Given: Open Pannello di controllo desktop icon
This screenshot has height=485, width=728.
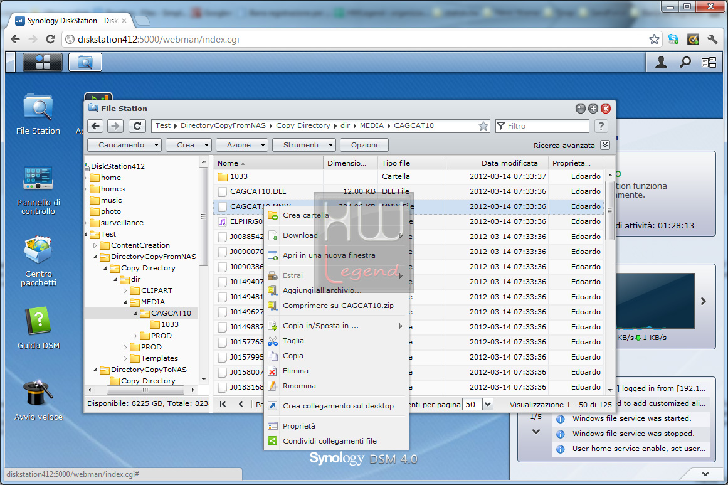Looking at the screenshot, I should pyautogui.click(x=38, y=191).
